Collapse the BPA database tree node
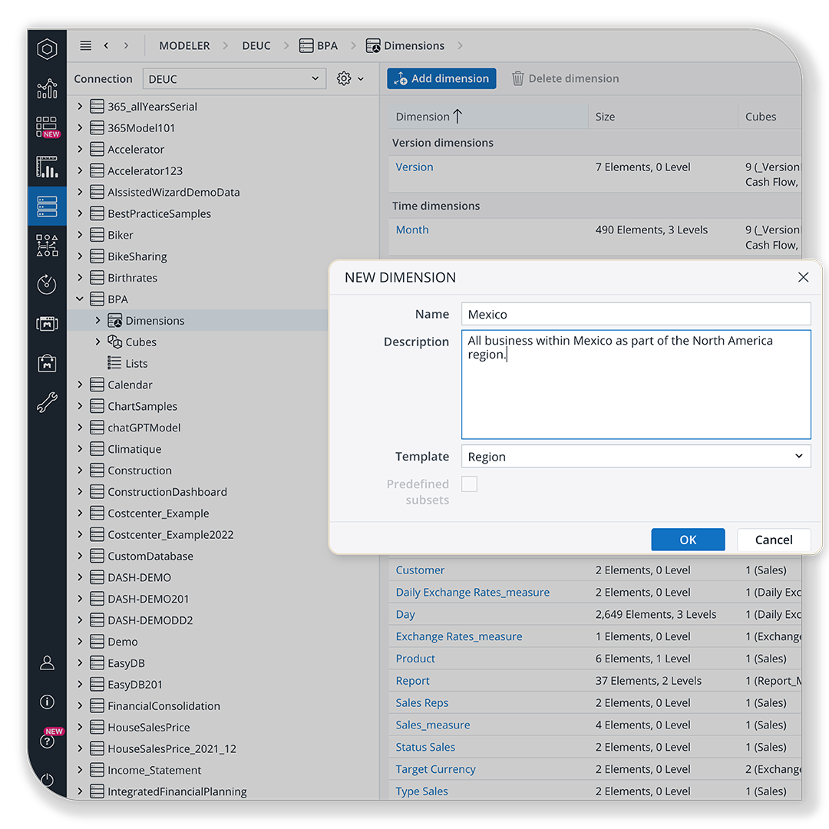This screenshot has width=829, height=829. (80, 299)
